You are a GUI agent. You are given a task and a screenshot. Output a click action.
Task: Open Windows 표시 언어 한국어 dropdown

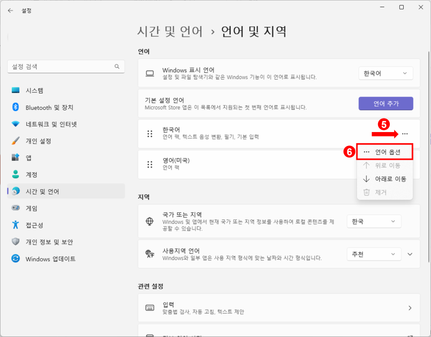[x=386, y=74]
